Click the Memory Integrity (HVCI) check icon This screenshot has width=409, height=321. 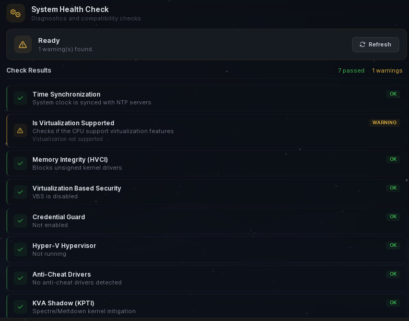click(20, 163)
